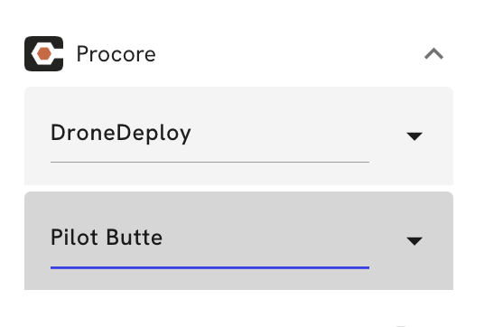484x327 pixels.
Task: Click the word Procore beside the logo
Action: [x=116, y=54]
